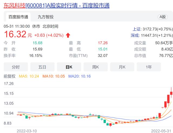Viewport: 173px width, 133px height.
Task: Click the MA20: 10.16 indicator
Action: pyautogui.click(x=79, y=76)
